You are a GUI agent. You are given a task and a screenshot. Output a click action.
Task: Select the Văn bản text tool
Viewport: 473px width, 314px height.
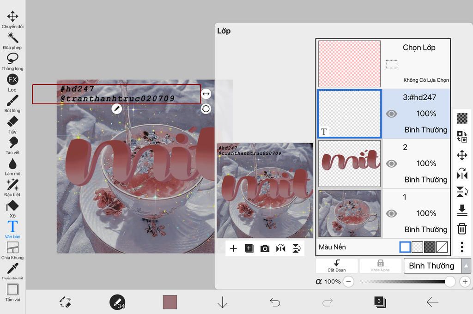pyautogui.click(x=12, y=229)
